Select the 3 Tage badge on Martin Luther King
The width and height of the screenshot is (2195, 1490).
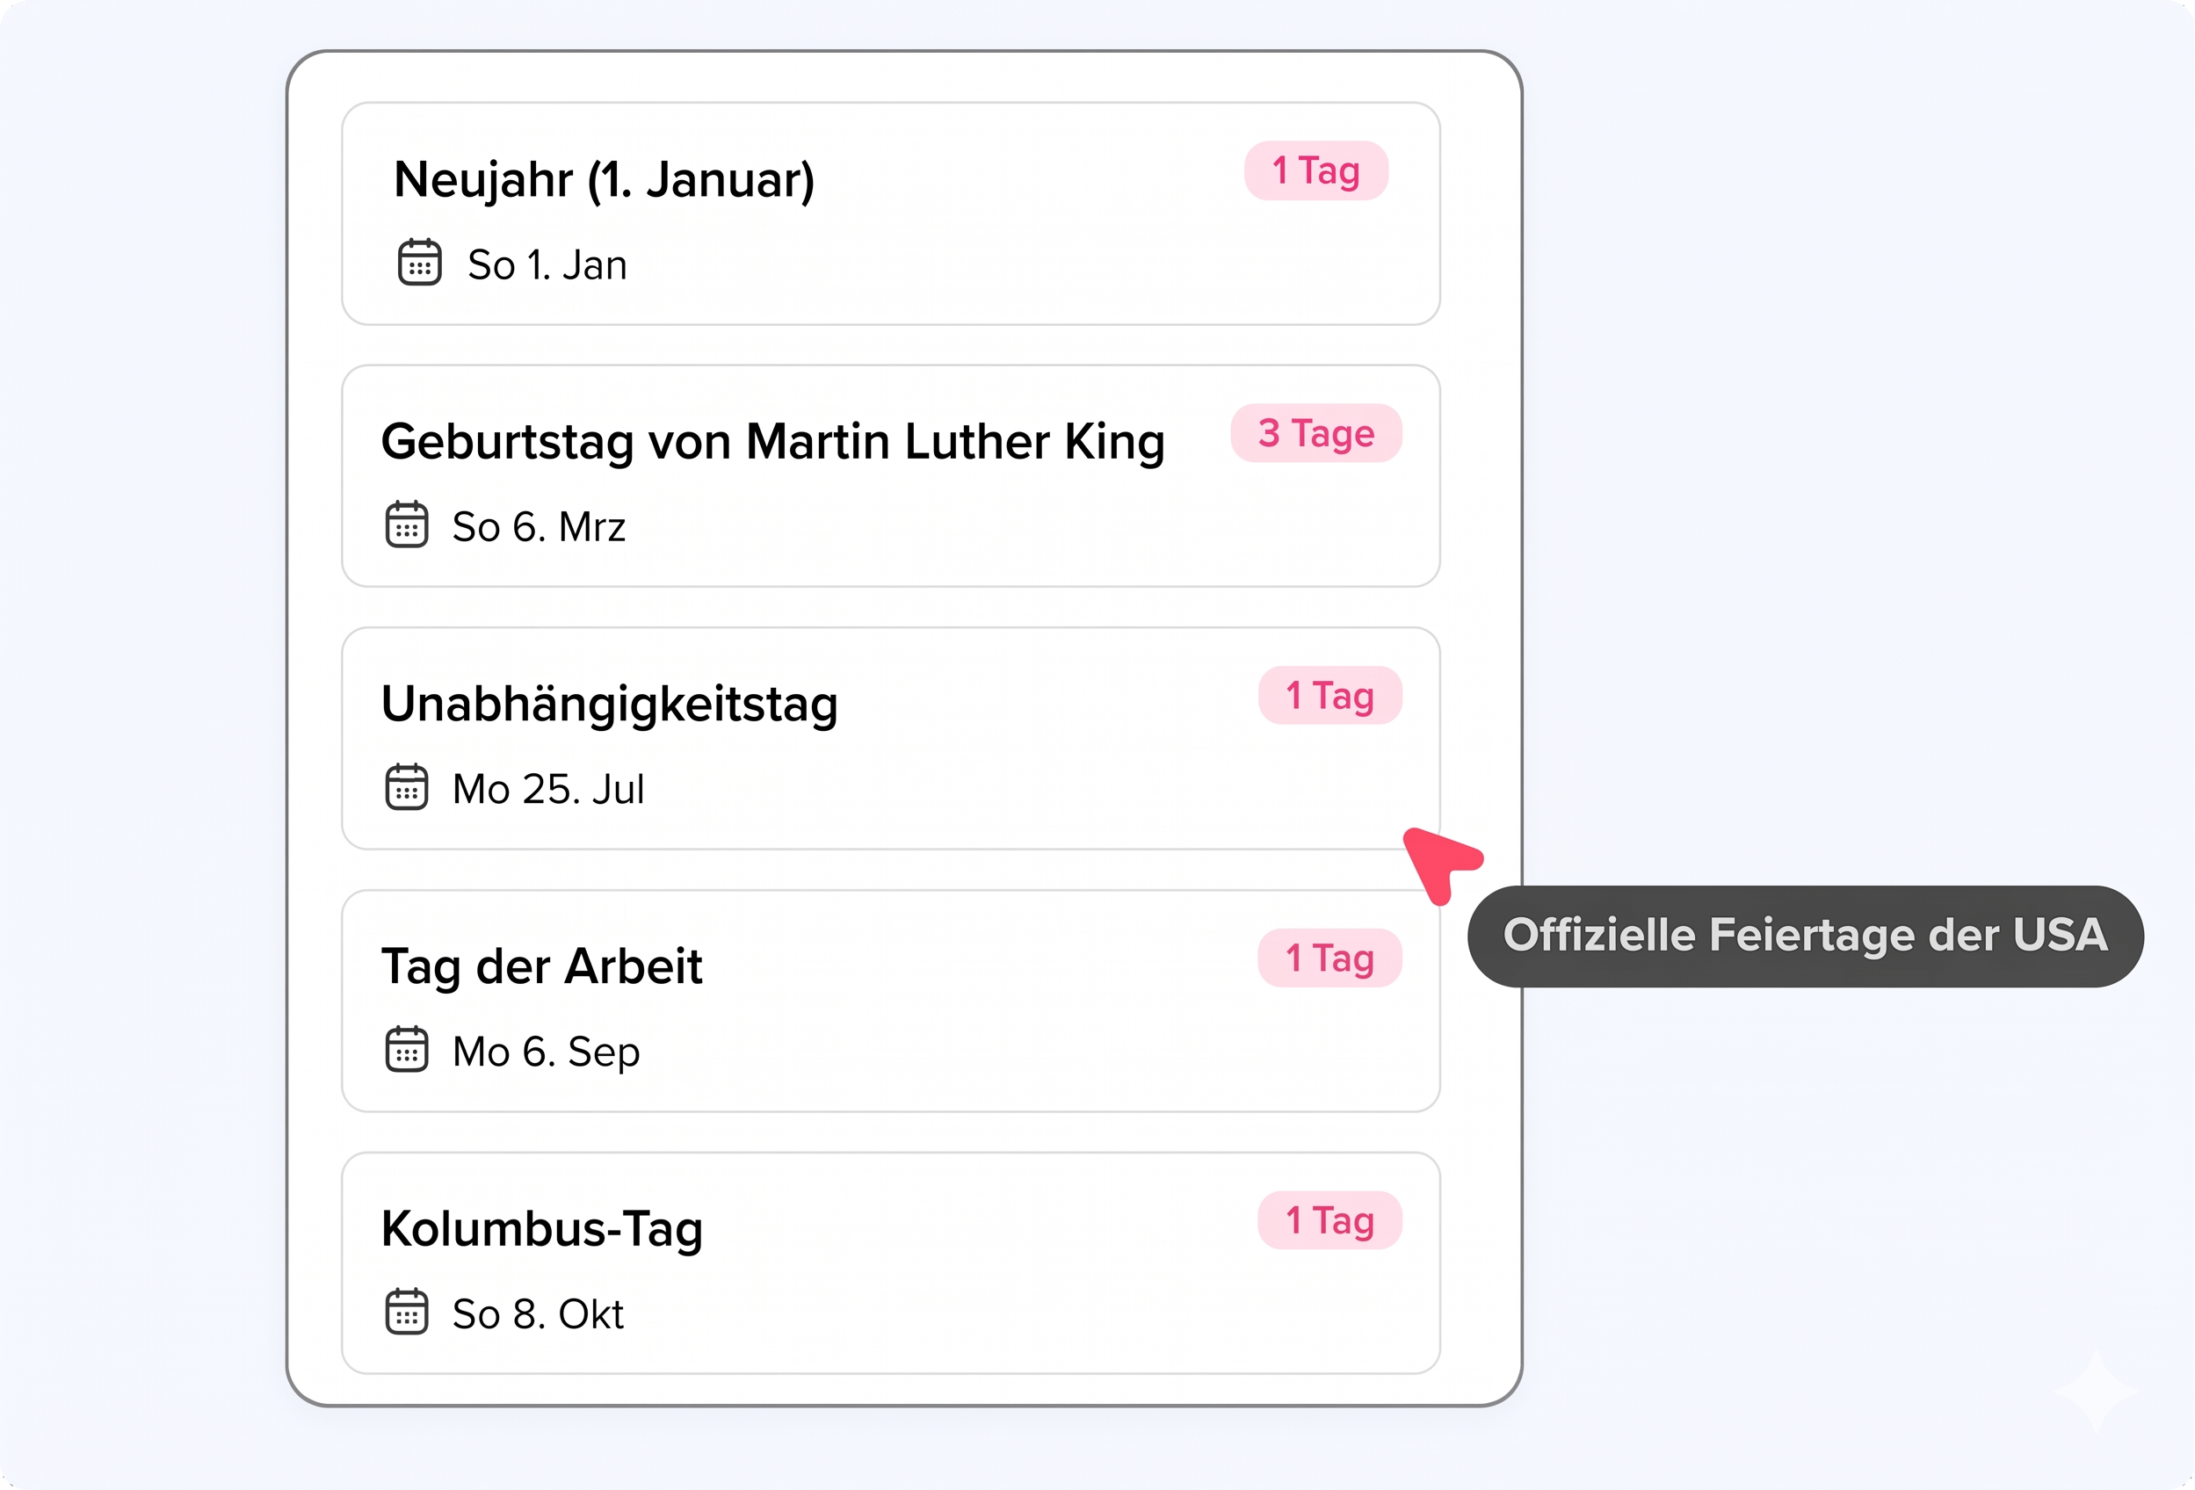tap(1315, 433)
